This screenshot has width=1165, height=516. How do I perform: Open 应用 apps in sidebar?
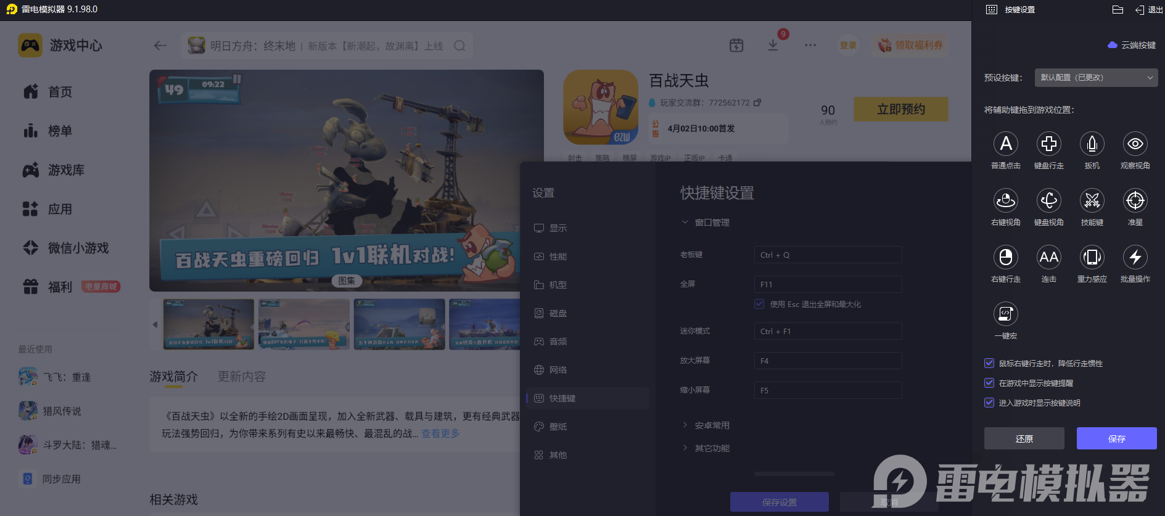pos(47,209)
